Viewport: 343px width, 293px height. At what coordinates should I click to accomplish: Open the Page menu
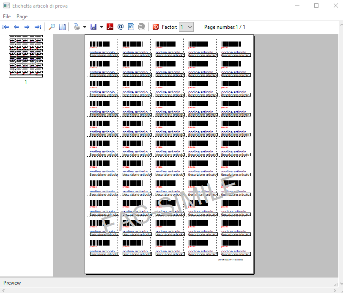pos(22,17)
